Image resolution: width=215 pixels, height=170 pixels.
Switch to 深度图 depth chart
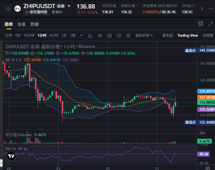click(x=208, y=35)
